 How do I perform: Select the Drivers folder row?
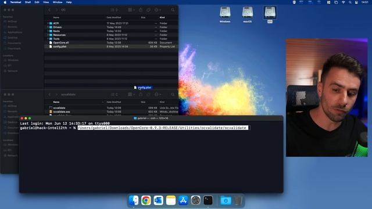tap(111, 27)
